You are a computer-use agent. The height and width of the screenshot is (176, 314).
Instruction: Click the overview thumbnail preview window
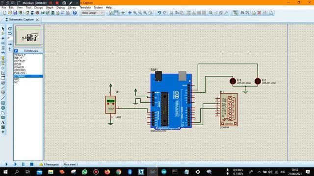(x=28, y=36)
